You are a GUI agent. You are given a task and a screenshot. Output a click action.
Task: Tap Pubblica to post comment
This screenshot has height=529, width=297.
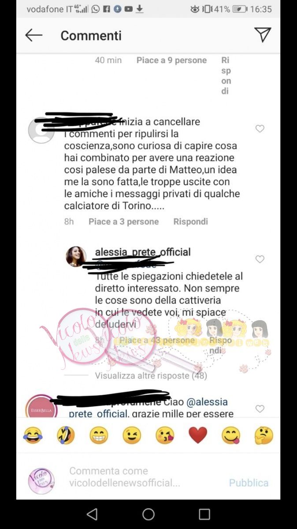249,483
